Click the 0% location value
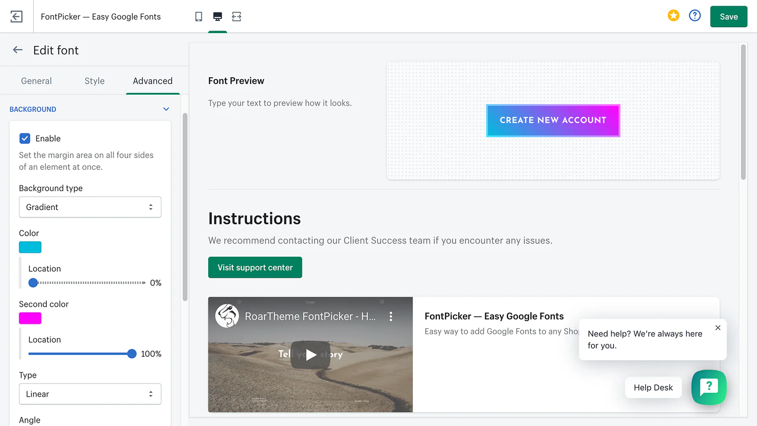 (156, 283)
